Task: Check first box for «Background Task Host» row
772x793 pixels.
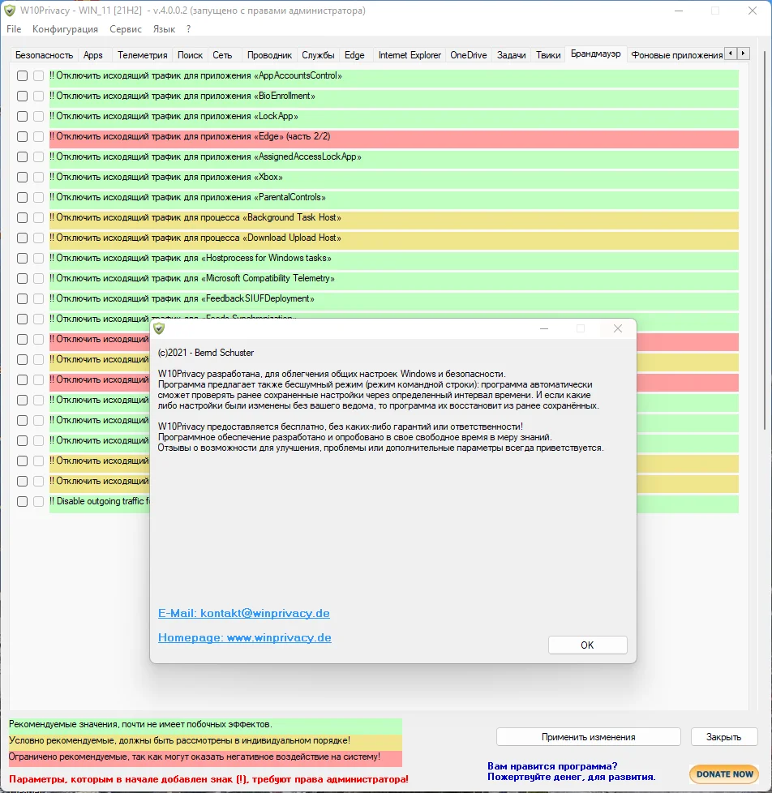Action: (x=22, y=217)
